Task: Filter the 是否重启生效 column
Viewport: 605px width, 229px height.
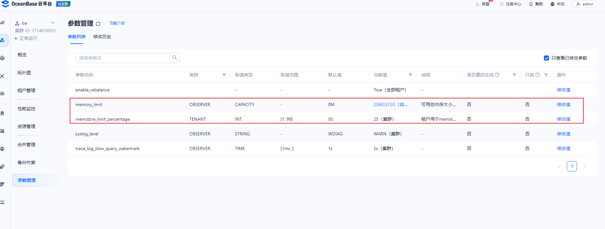Action: pyautogui.click(x=514, y=75)
